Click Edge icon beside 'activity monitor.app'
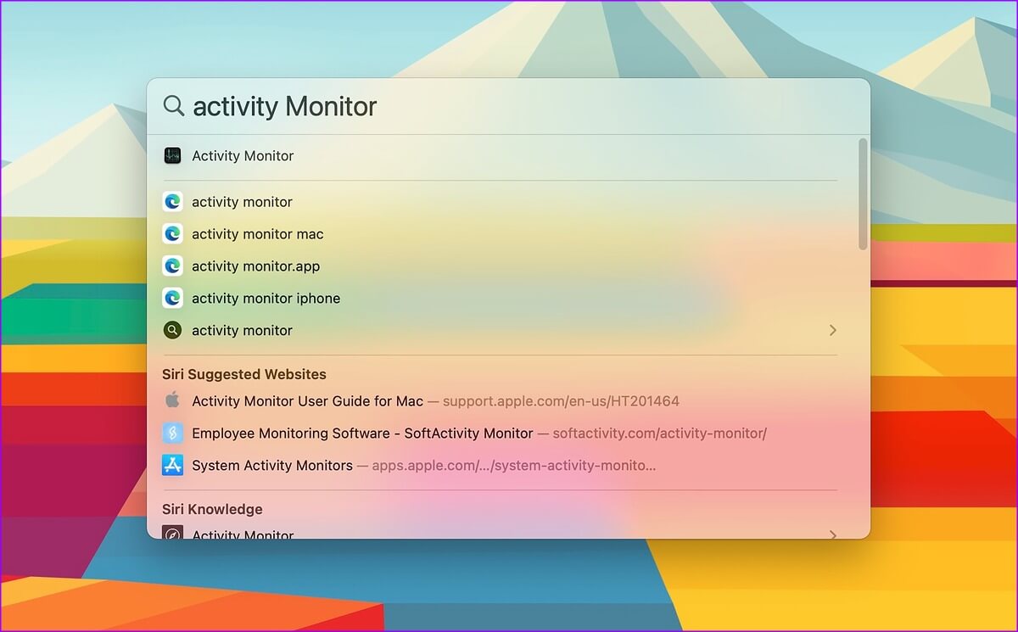 pyautogui.click(x=173, y=266)
